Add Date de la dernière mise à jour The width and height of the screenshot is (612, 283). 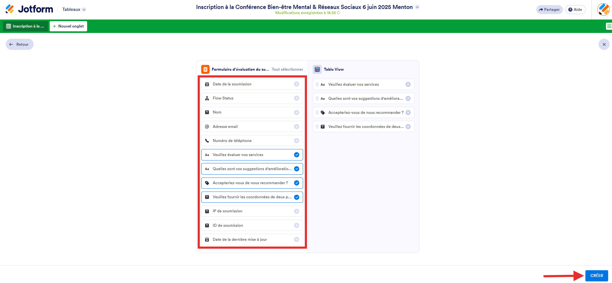click(x=296, y=240)
